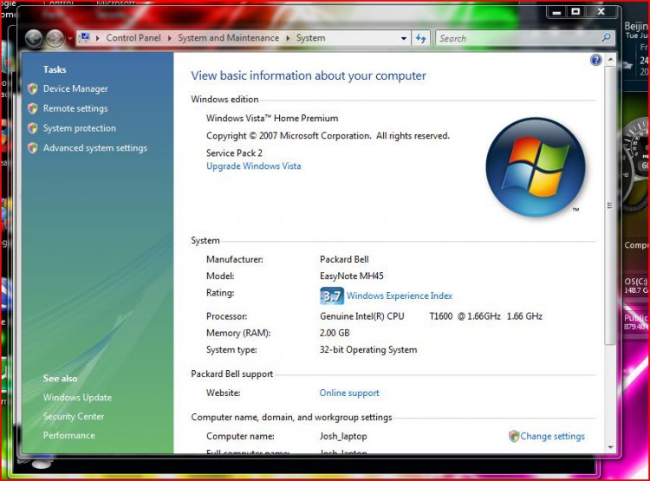Screen dimensions: 650x481
Task: Open Device Manager task link
Action: [75, 88]
